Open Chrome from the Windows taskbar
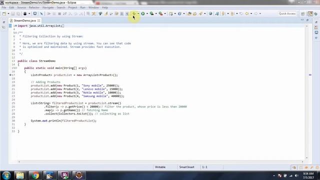The image size is (320, 180). point(35,175)
